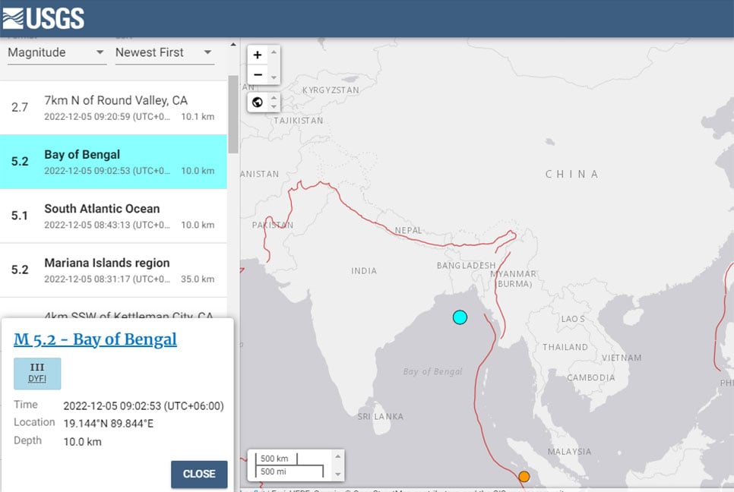The image size is (734, 492).
Task: Zoom in on the map
Action: 258,55
